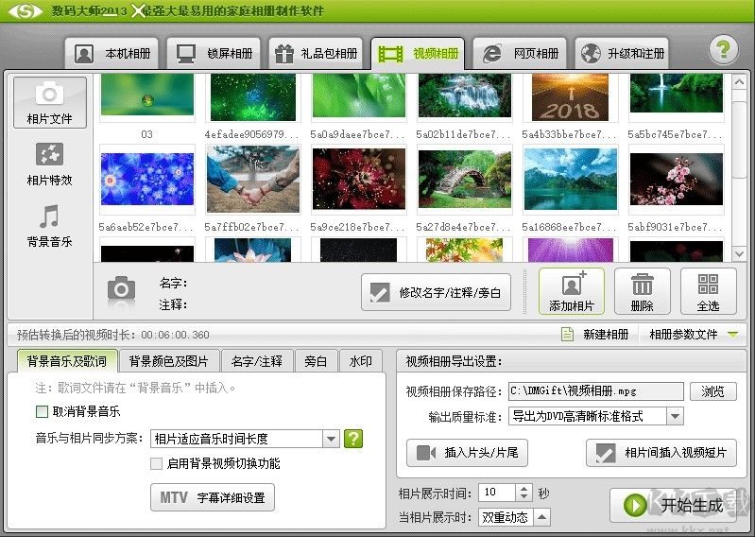The image size is (755, 537).
Task: Open 输出质量标准 dropdown
Action: pos(675,416)
